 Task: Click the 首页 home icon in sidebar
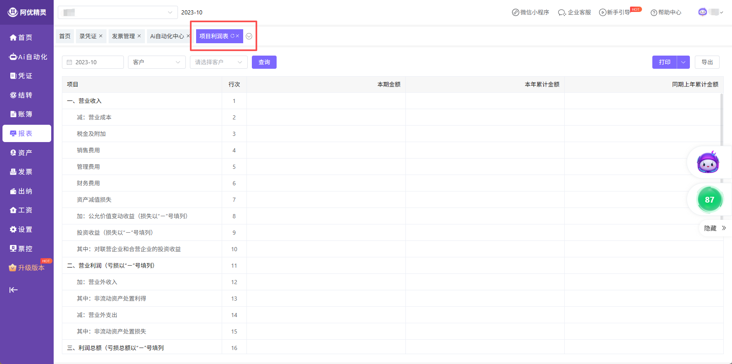[14, 37]
